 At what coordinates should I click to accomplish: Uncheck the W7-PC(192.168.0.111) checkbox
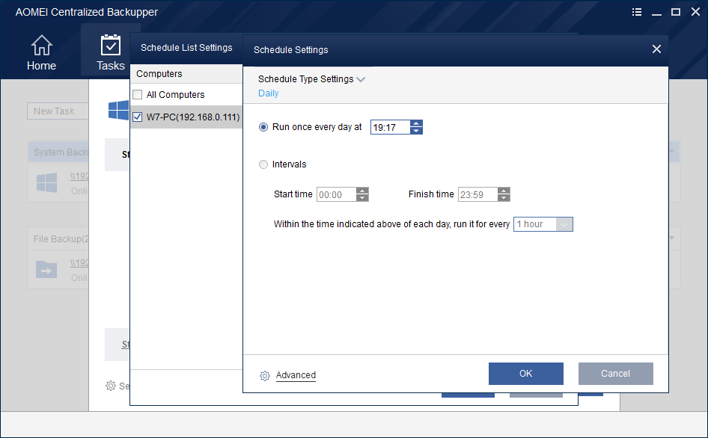click(138, 117)
